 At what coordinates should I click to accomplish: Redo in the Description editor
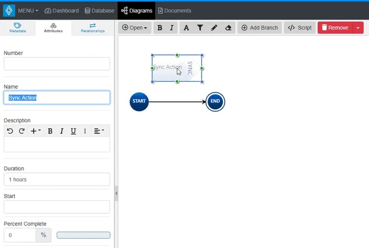tap(21, 131)
